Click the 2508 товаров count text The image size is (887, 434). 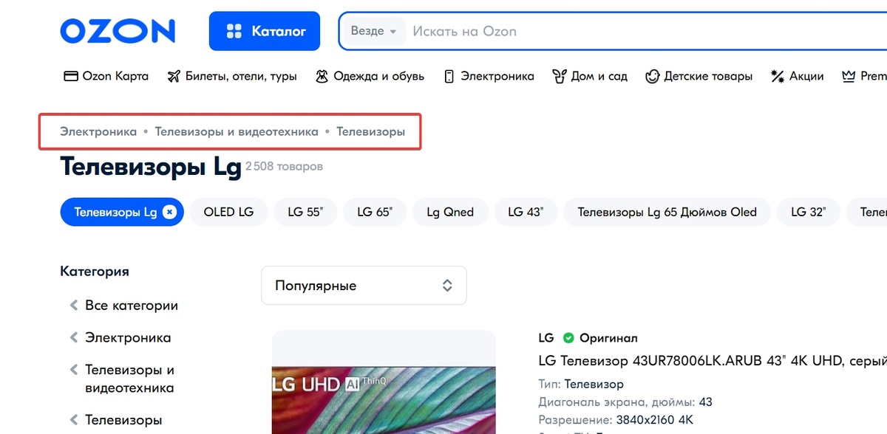[x=284, y=167]
